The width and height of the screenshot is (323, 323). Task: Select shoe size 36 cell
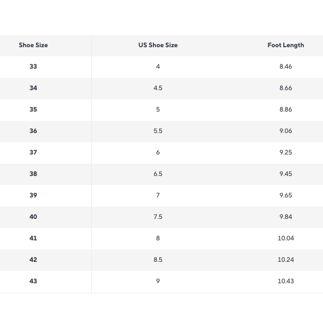[33, 131]
